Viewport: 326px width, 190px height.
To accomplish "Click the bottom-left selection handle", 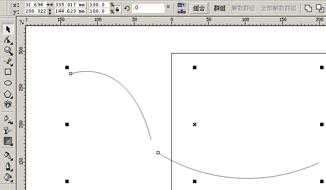I will click(x=67, y=182).
